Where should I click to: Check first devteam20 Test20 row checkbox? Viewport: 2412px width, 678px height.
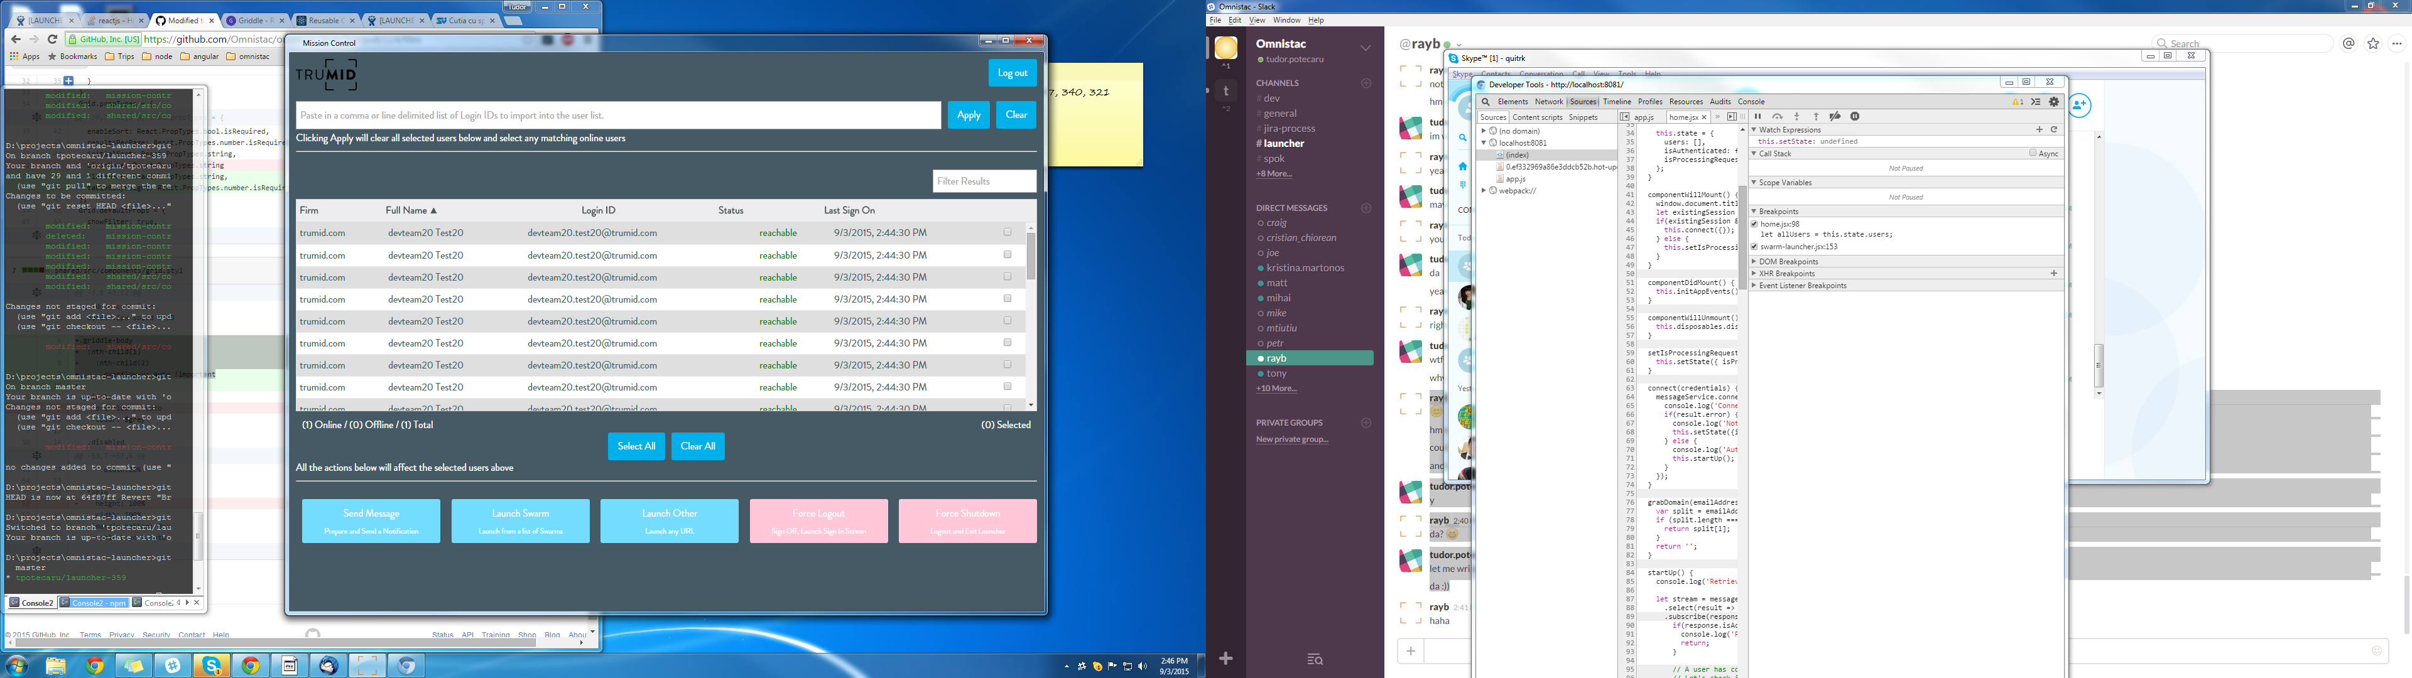(1008, 232)
